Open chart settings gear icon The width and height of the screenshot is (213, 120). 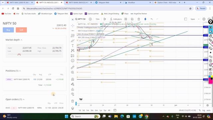(x=204, y=19)
